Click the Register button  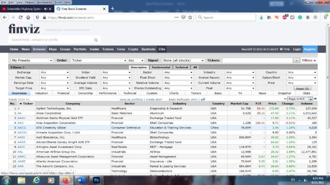pos(310,49)
